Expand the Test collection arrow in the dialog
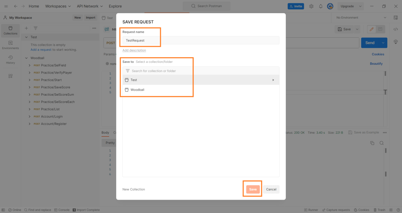402x213 pixels. [x=273, y=80]
